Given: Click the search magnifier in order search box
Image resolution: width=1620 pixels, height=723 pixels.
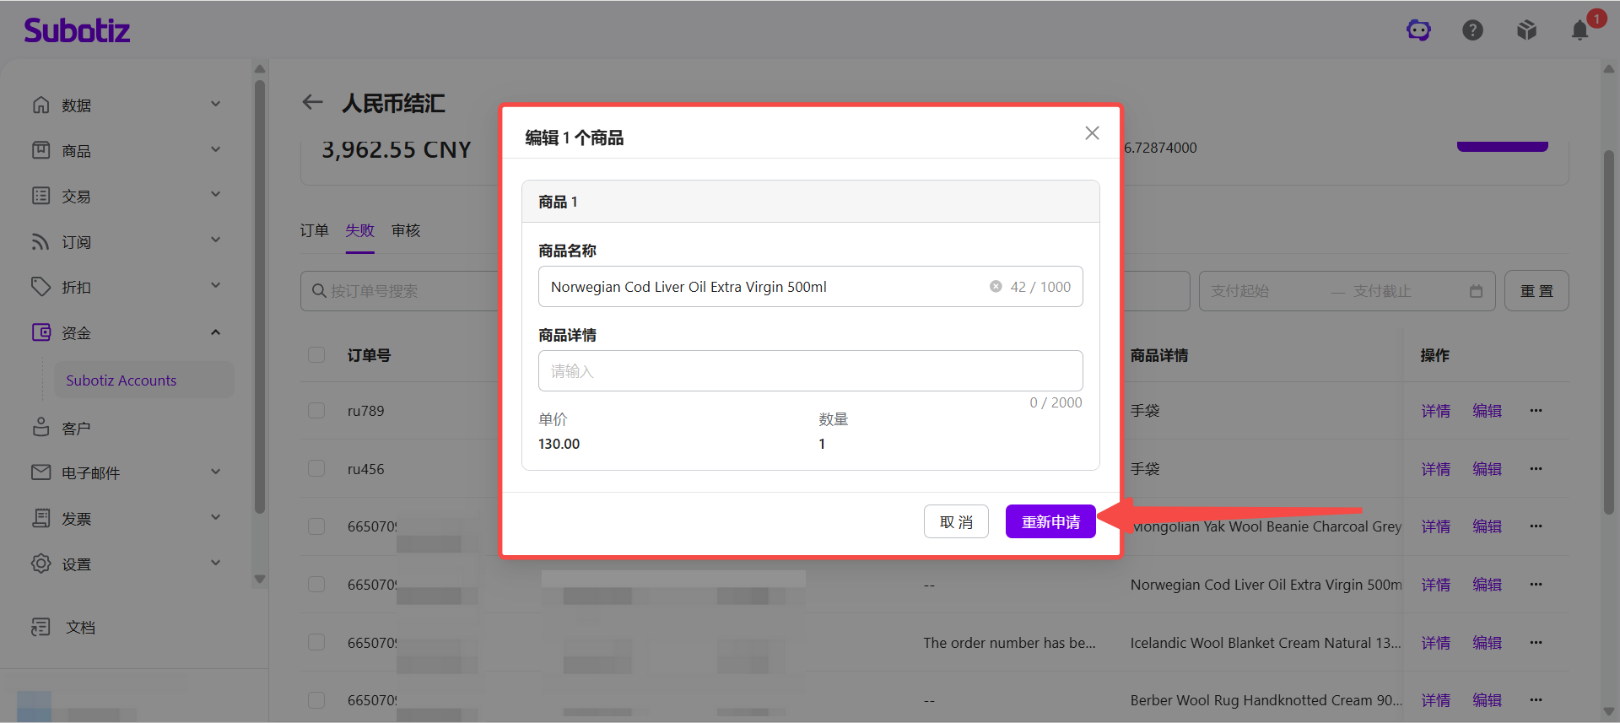Looking at the screenshot, I should pyautogui.click(x=319, y=291).
